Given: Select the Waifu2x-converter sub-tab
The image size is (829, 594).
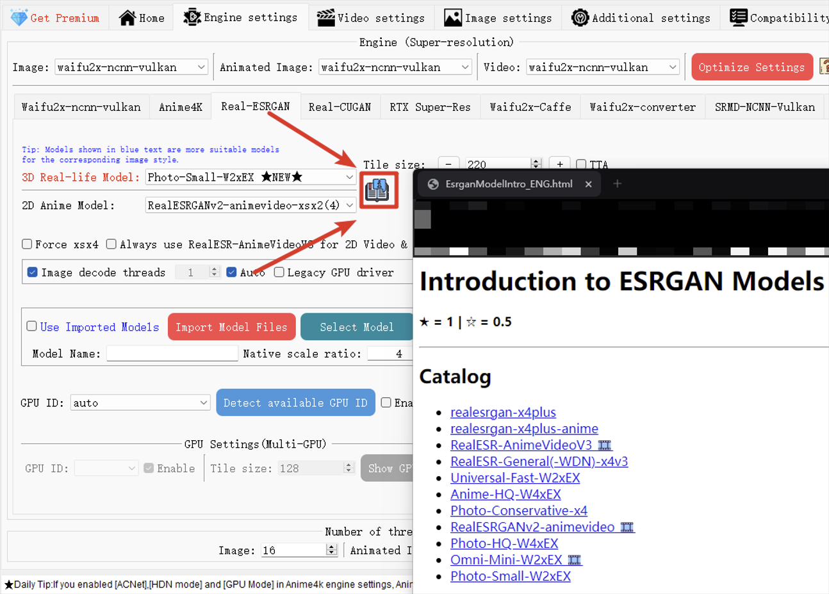Looking at the screenshot, I should click(x=643, y=107).
